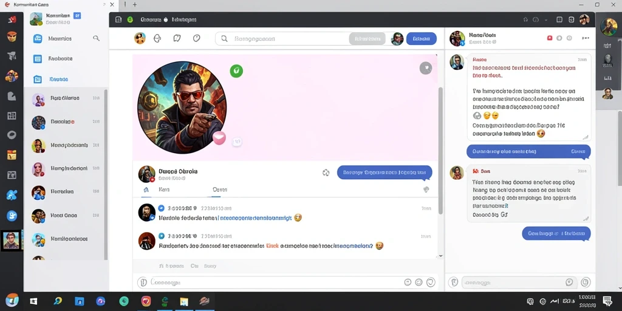This screenshot has width=622, height=311.
Task: Click the down arrow of the feed scrollbar
Action: click(440, 256)
